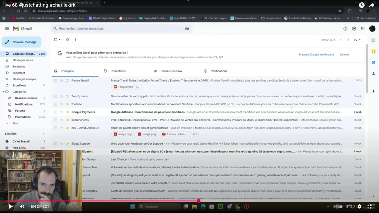Exit fullscreen in the YouTube player

370,206
